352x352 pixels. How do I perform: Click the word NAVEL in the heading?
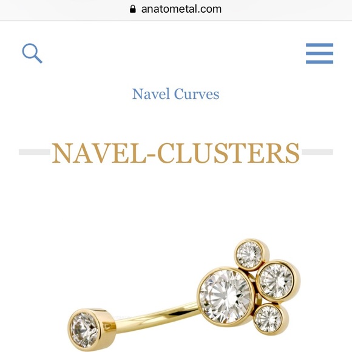pyautogui.click(x=99, y=153)
